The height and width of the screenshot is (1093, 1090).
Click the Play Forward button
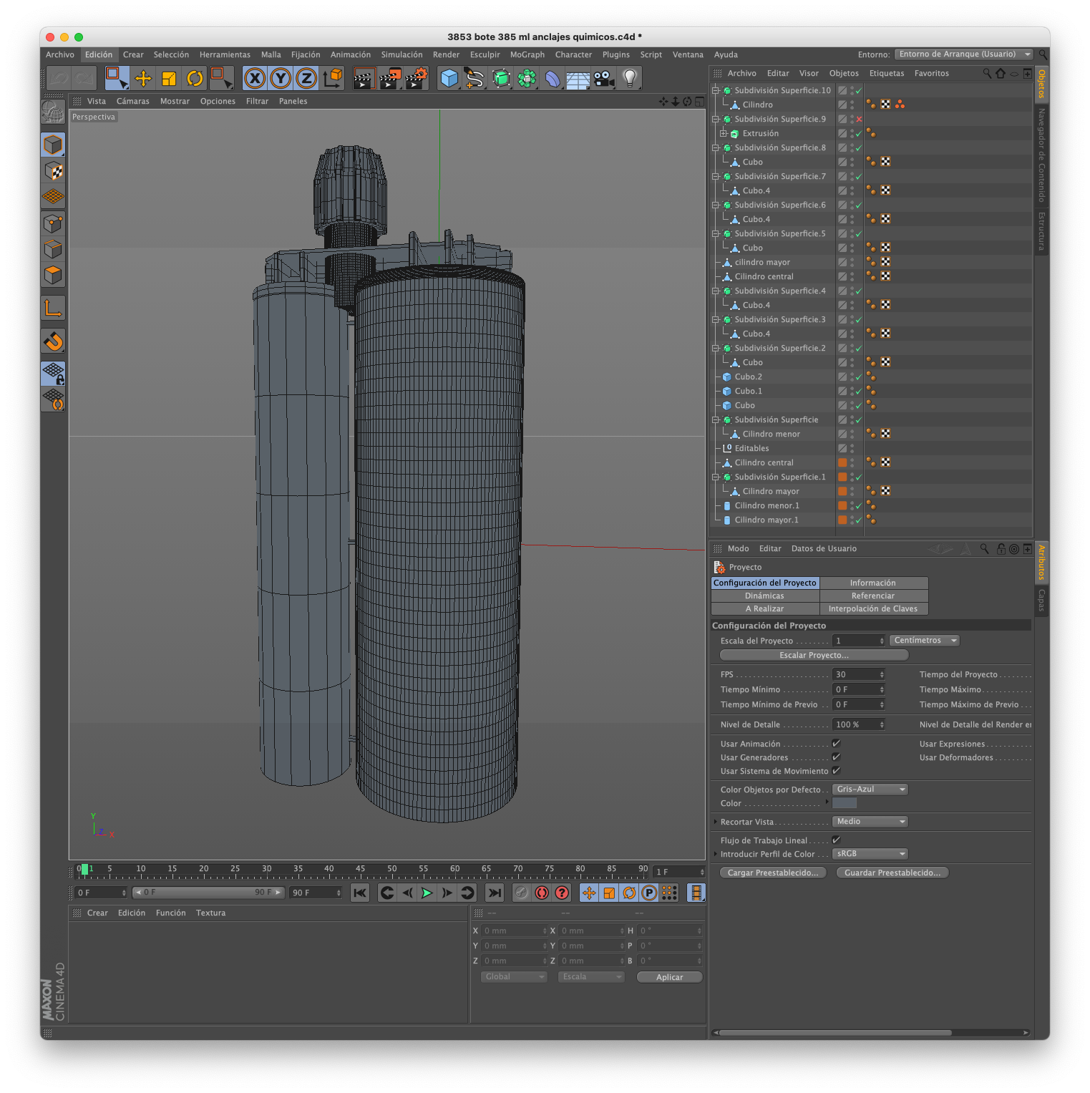pos(427,893)
